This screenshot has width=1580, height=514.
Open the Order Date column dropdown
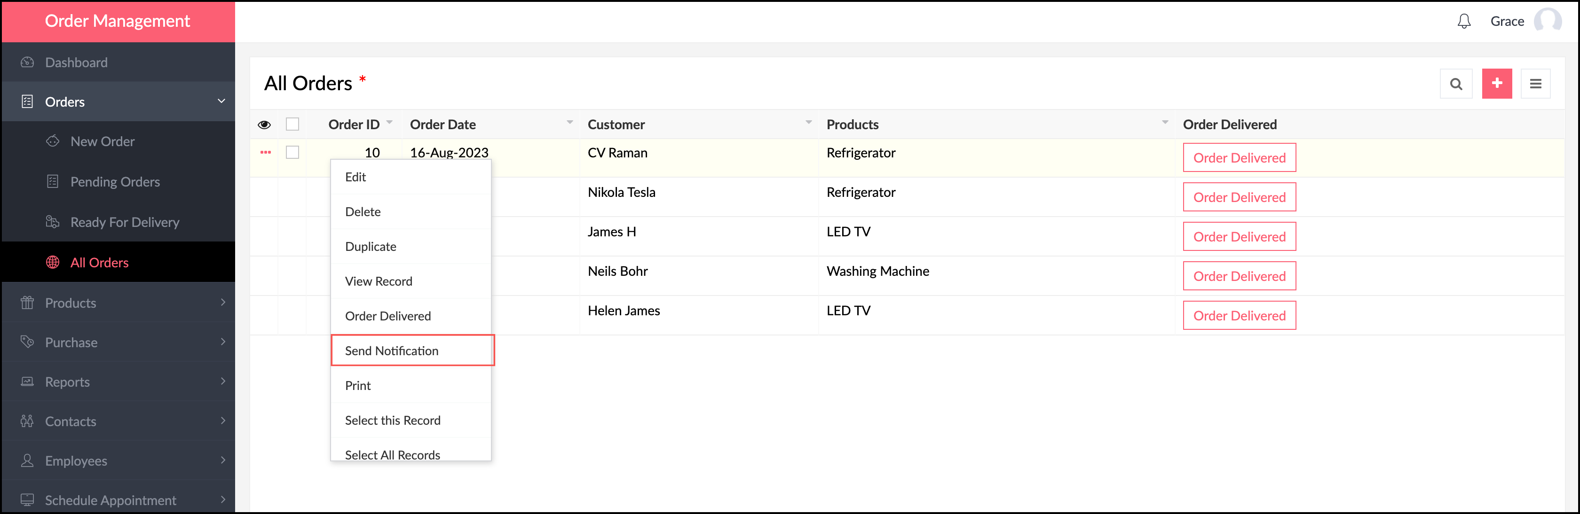pos(569,123)
